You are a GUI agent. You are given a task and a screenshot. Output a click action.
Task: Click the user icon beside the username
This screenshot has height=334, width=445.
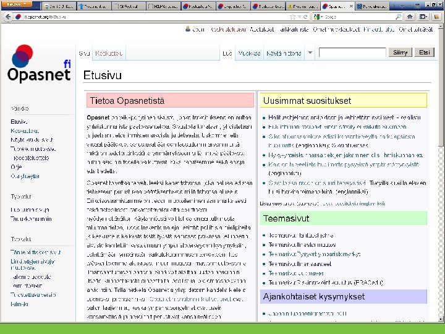pos(188,29)
